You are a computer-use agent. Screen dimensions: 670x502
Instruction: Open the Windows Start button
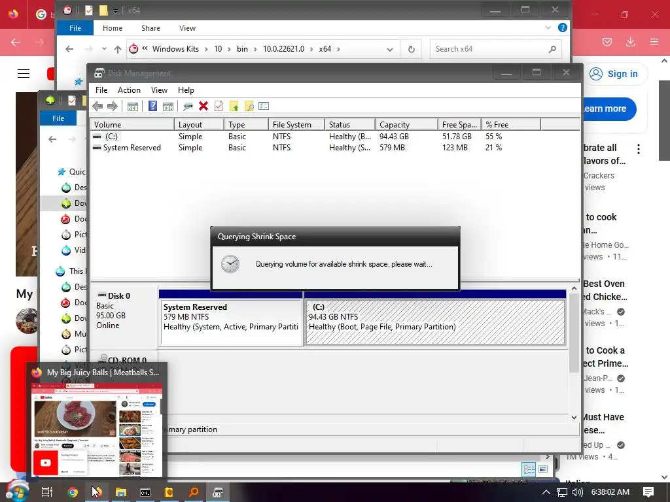pyautogui.click(x=17, y=492)
